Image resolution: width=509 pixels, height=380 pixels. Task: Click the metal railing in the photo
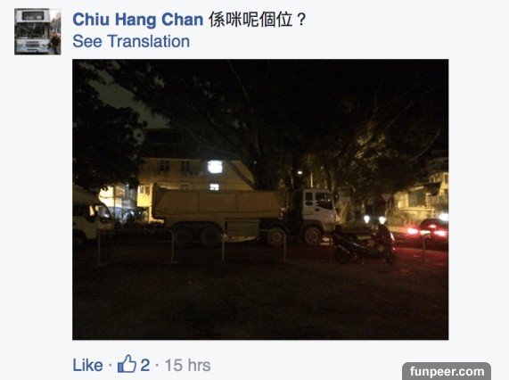coord(192,245)
